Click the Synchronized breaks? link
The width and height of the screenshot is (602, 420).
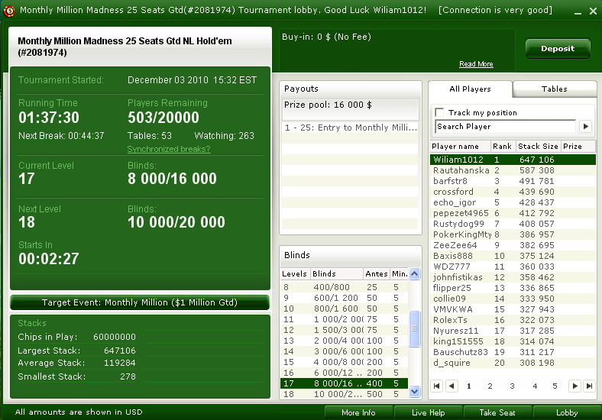pyautogui.click(x=169, y=149)
